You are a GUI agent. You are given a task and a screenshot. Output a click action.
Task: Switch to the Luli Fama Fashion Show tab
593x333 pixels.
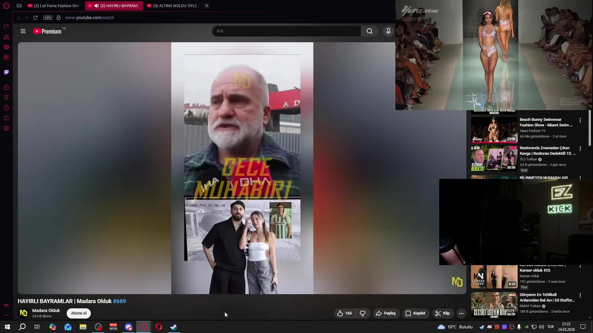click(54, 6)
